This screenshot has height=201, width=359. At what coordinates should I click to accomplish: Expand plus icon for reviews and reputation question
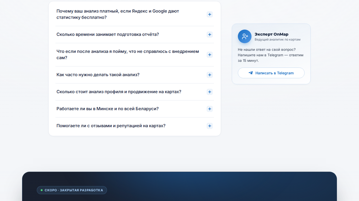pos(209,126)
